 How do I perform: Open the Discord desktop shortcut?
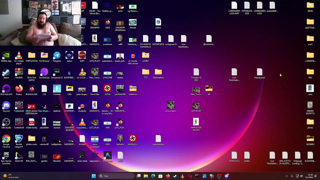[x=6, y=107]
